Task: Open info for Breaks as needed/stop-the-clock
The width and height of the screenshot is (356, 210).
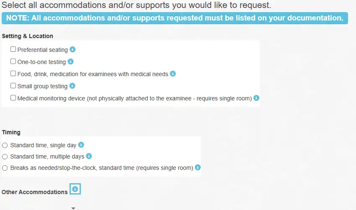Action: point(198,167)
